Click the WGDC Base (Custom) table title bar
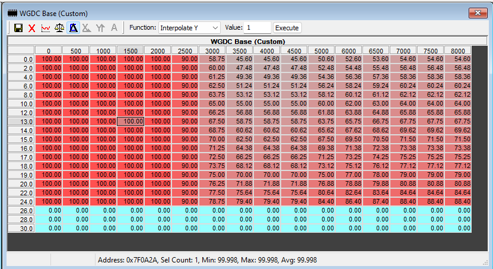This screenshot has width=493, height=269. [x=247, y=42]
